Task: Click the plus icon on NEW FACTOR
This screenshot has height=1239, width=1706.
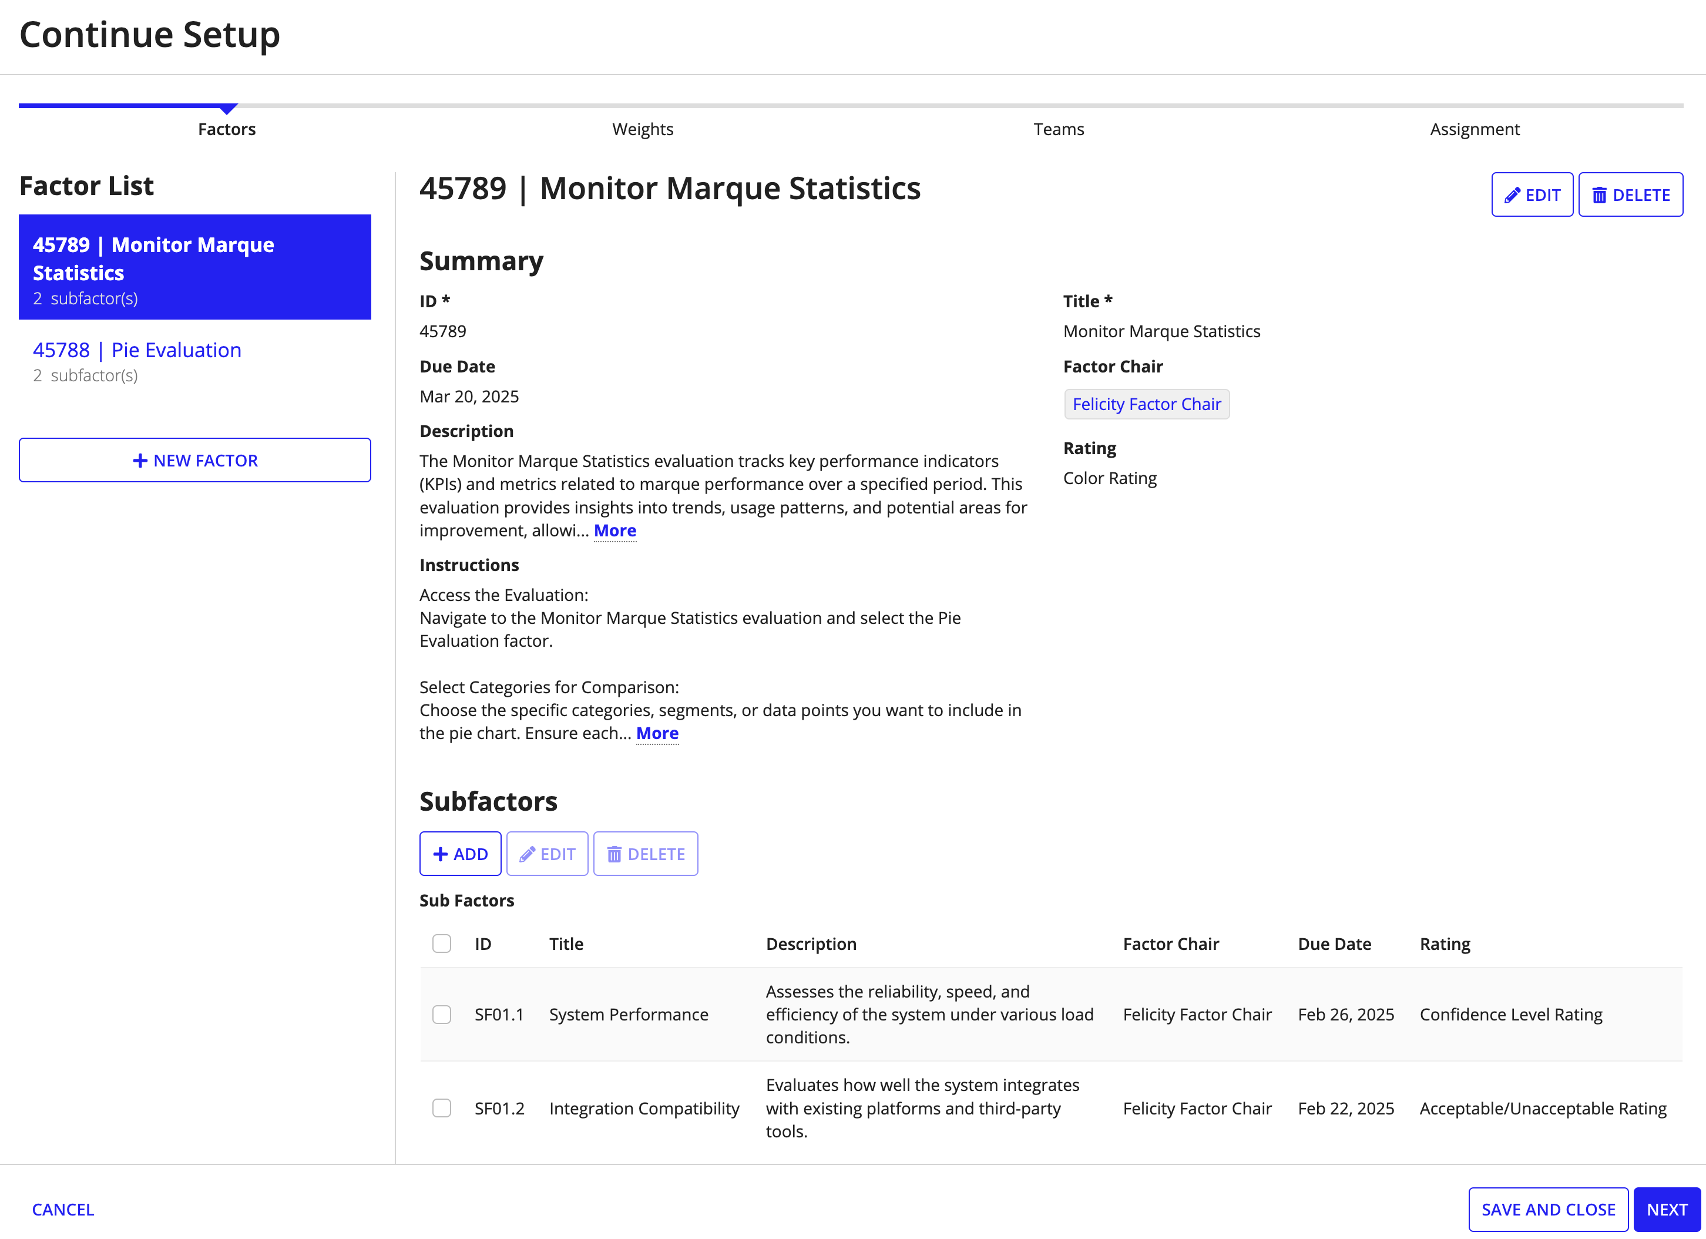Action: pos(140,461)
